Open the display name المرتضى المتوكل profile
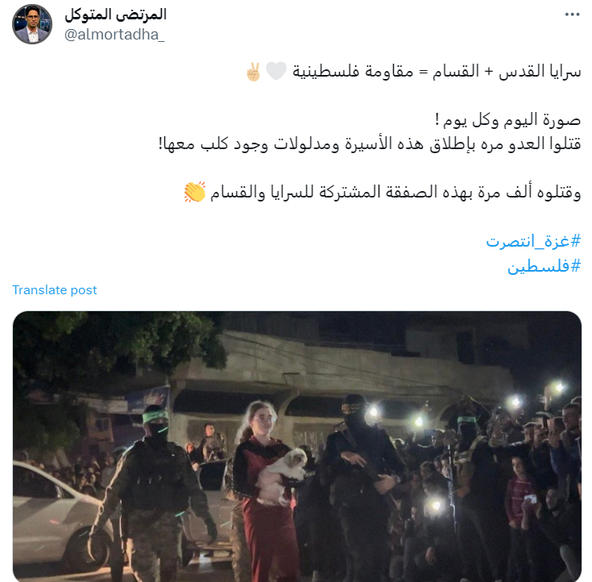 click(115, 15)
